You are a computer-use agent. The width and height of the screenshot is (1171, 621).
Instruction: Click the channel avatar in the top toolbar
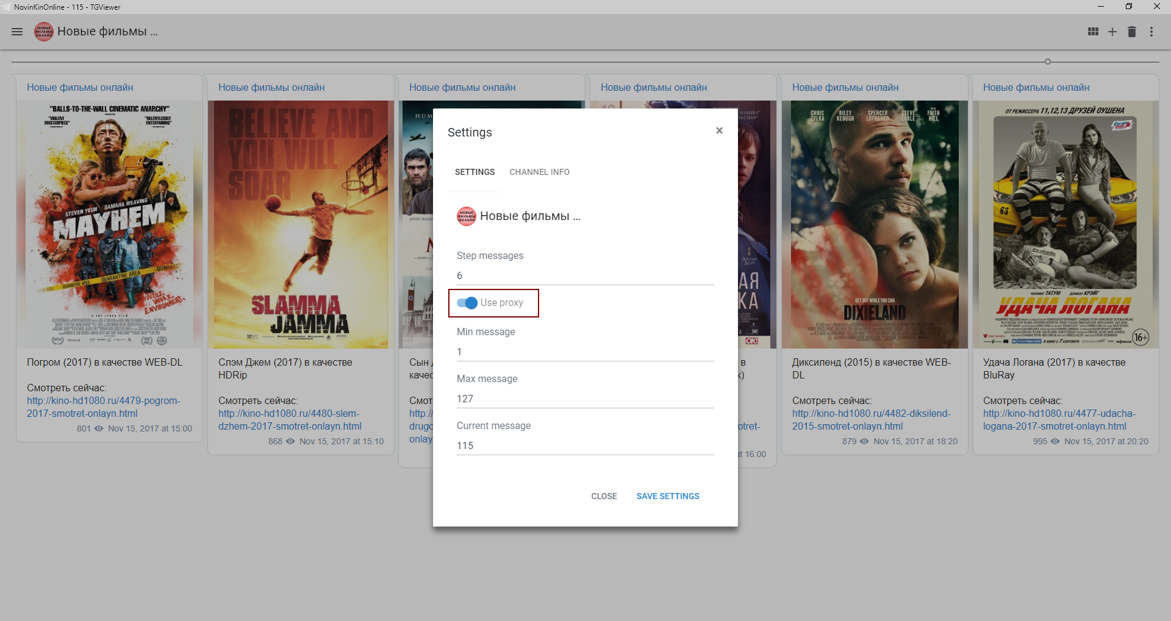(43, 32)
